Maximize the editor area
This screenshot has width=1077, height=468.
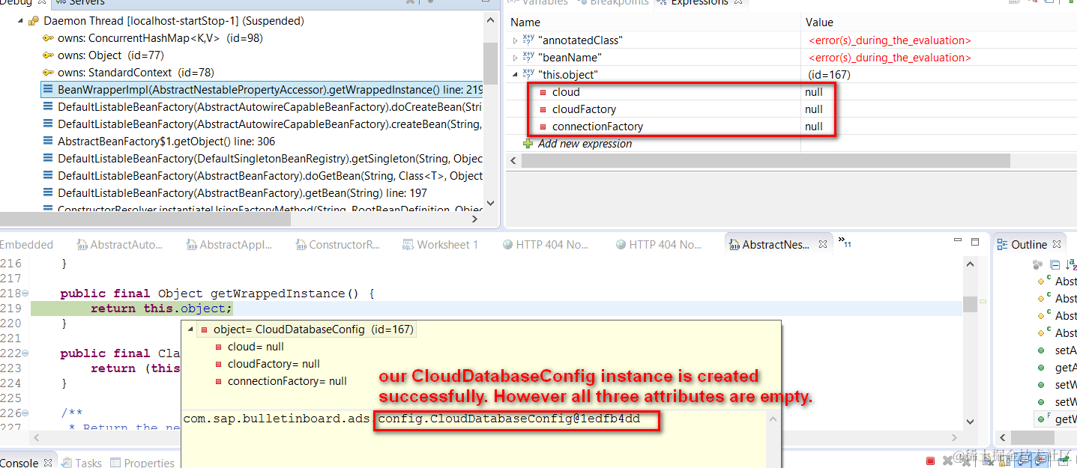(x=975, y=242)
